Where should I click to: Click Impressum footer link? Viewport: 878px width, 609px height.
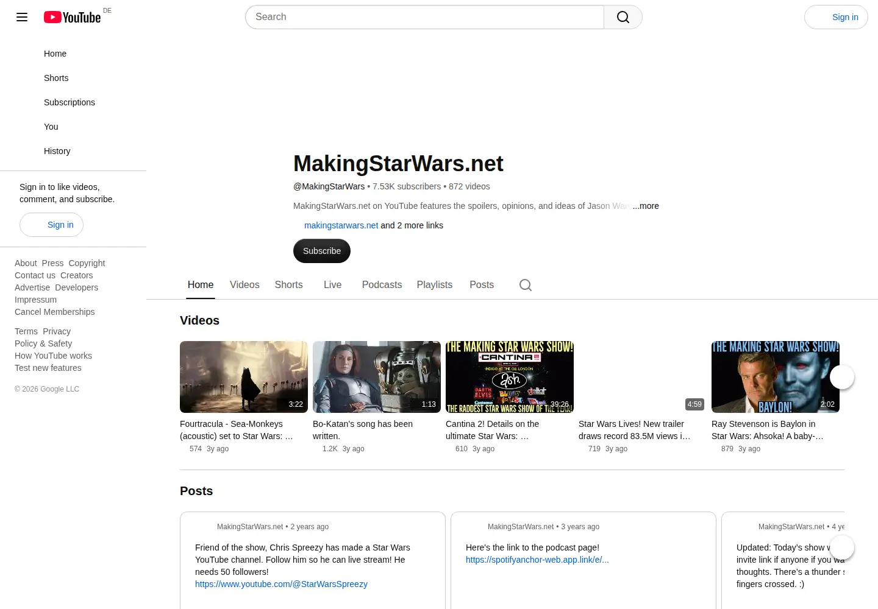35,300
